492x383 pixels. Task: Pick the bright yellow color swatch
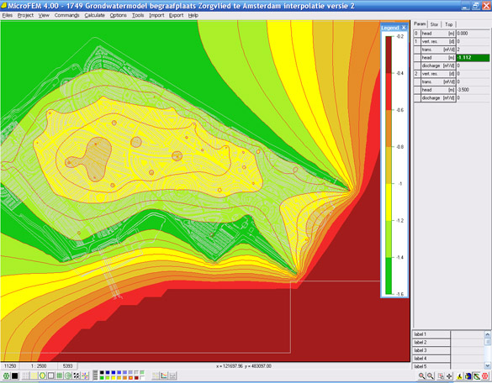click(113, 378)
